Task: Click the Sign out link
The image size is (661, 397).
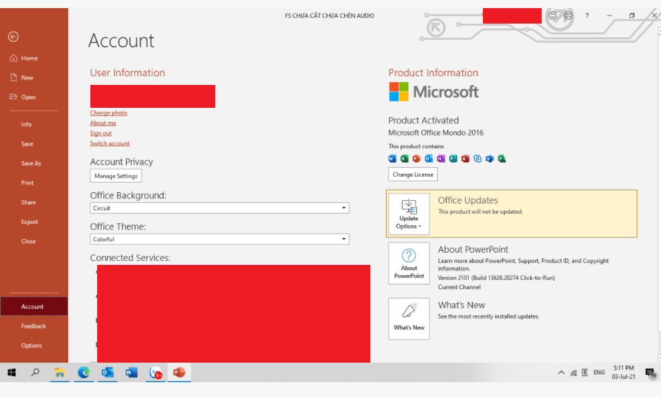Action: pyautogui.click(x=100, y=133)
